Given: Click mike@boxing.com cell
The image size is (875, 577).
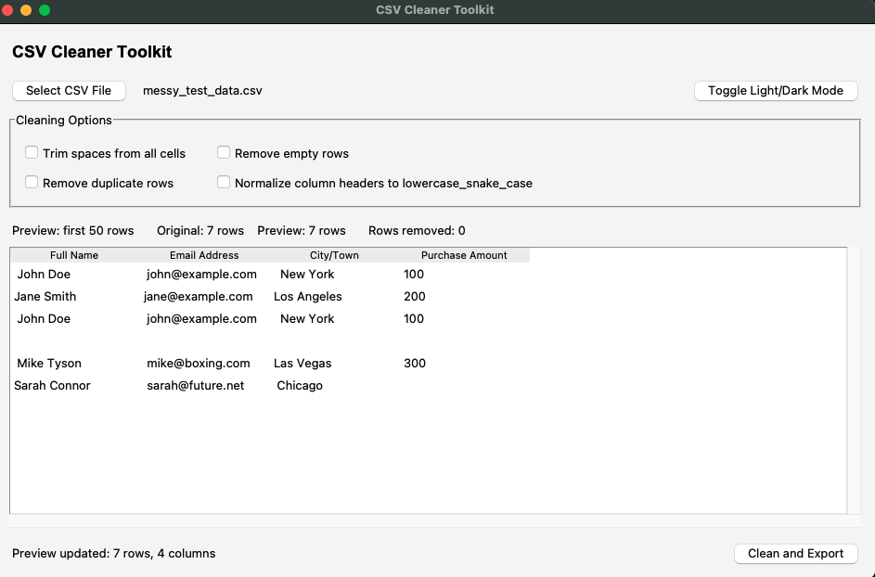Looking at the screenshot, I should click(198, 364).
